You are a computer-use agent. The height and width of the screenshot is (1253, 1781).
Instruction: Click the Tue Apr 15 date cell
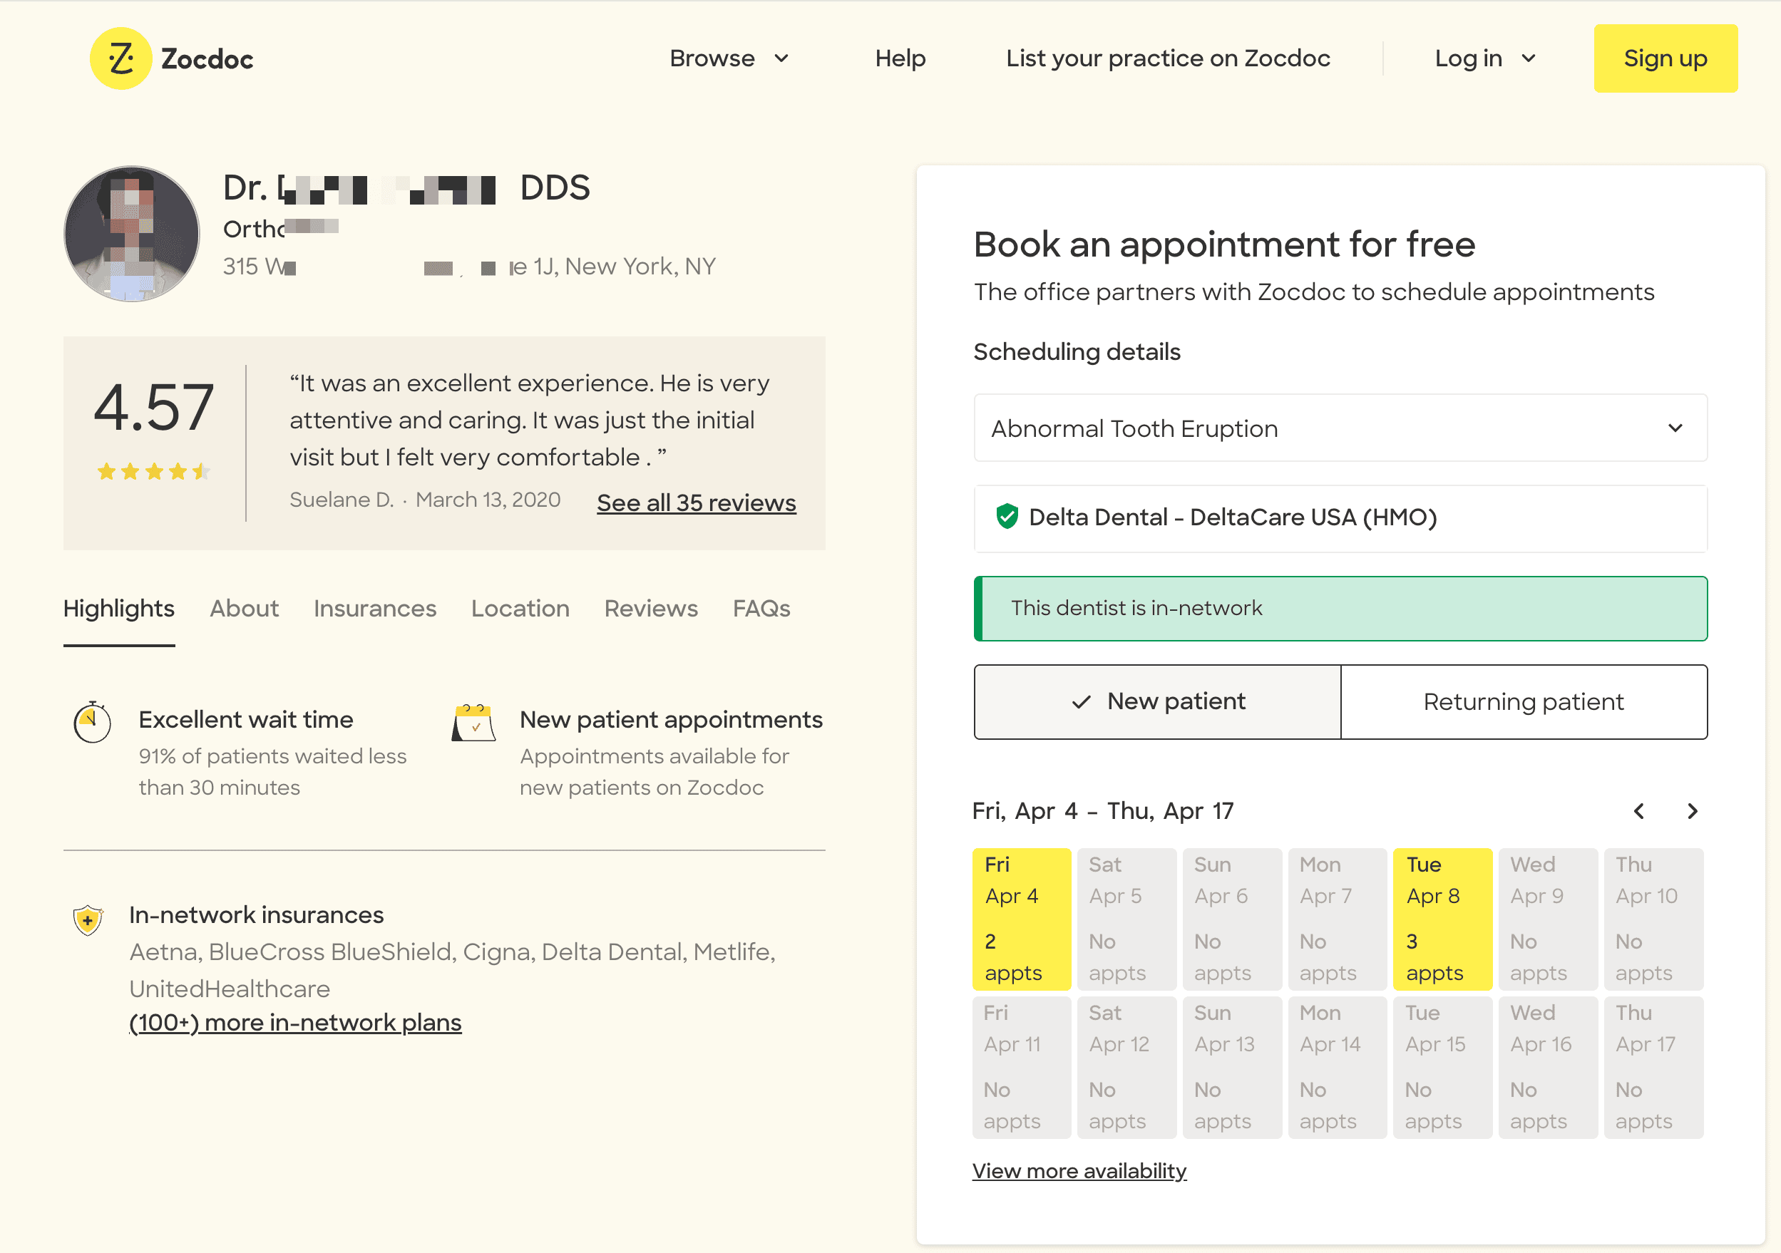(1442, 1068)
